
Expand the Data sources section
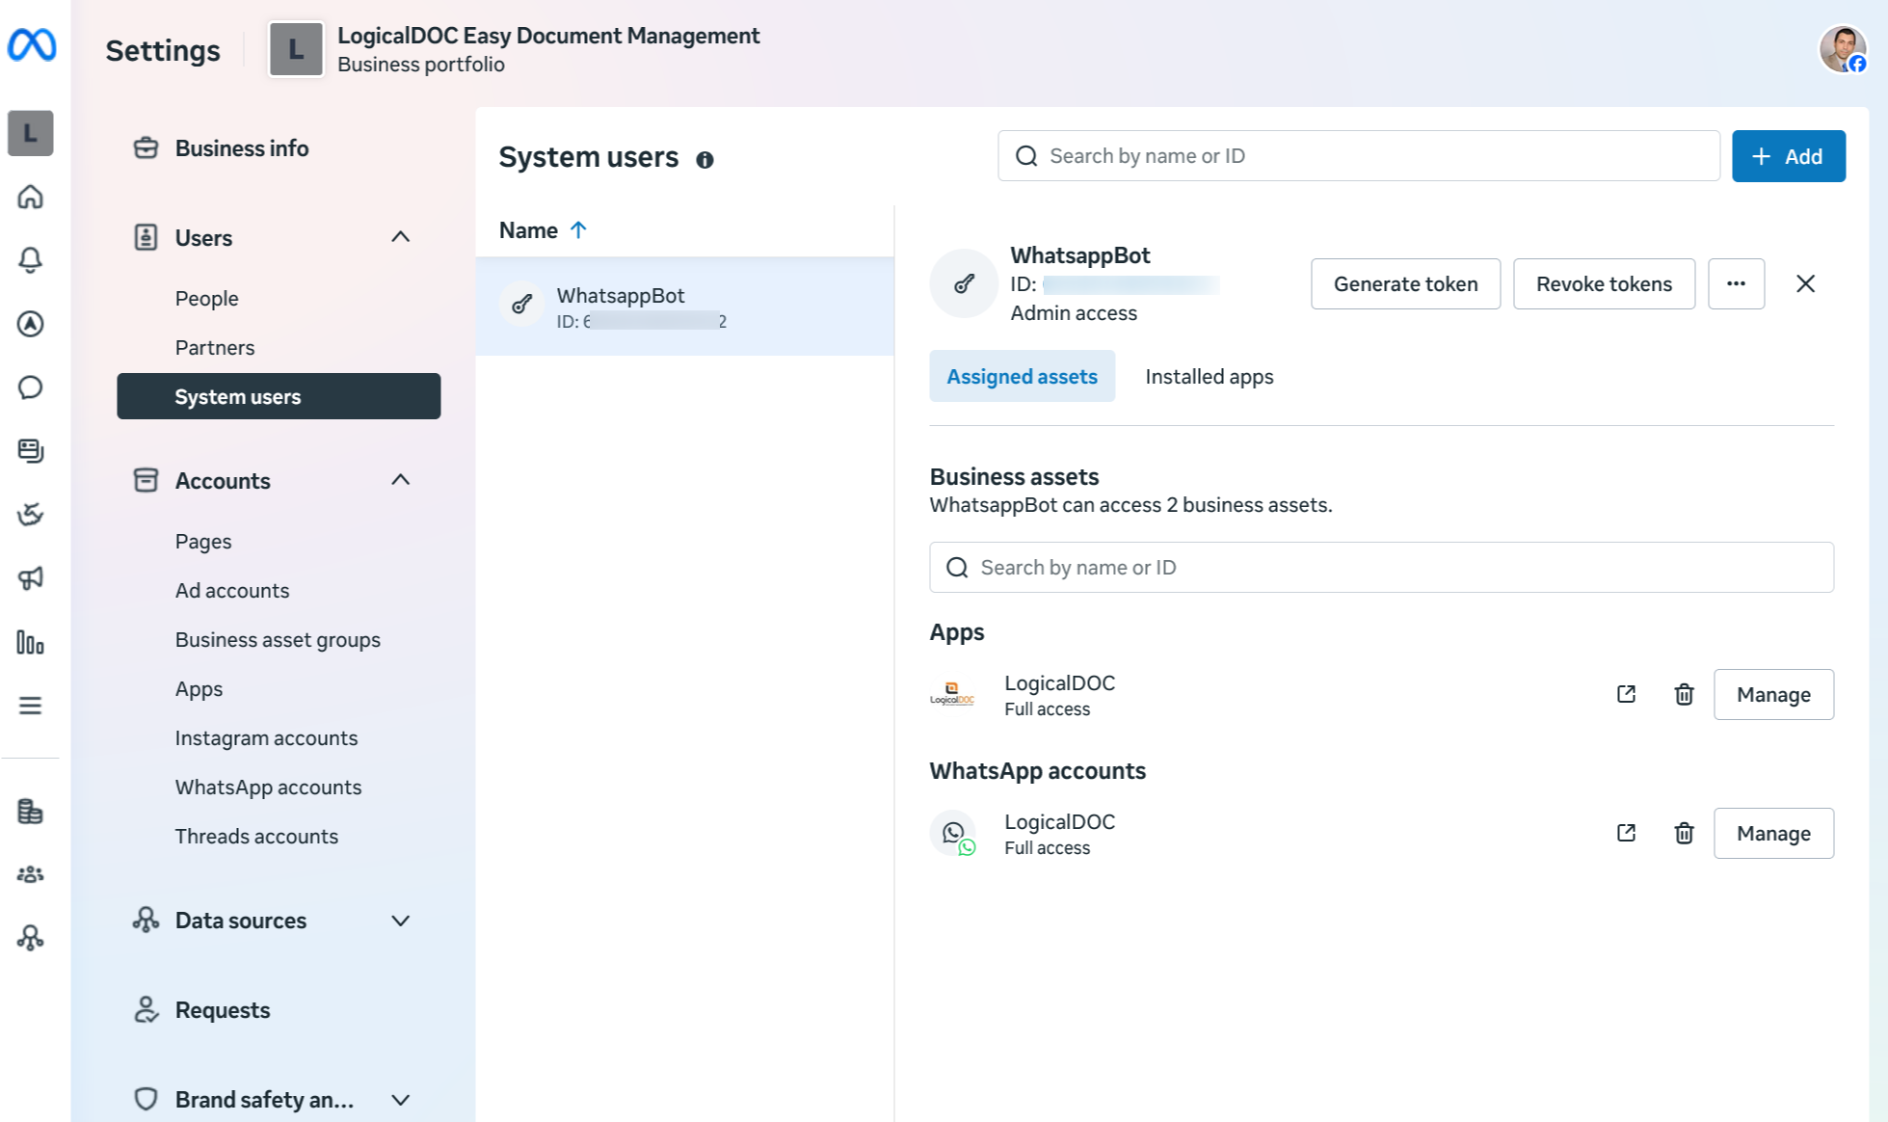(x=401, y=921)
